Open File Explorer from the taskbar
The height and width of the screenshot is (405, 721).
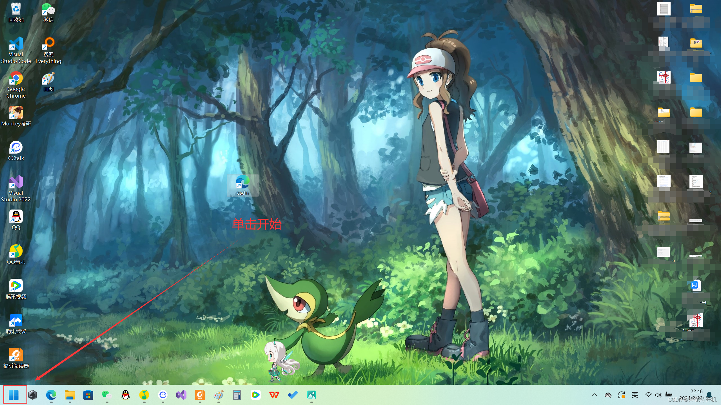[70, 395]
